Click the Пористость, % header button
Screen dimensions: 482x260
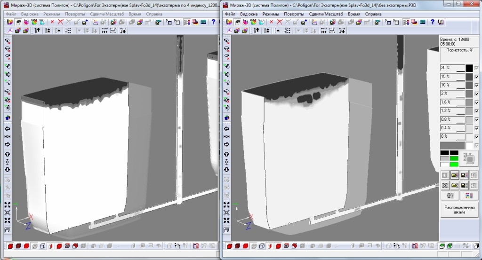459,50
